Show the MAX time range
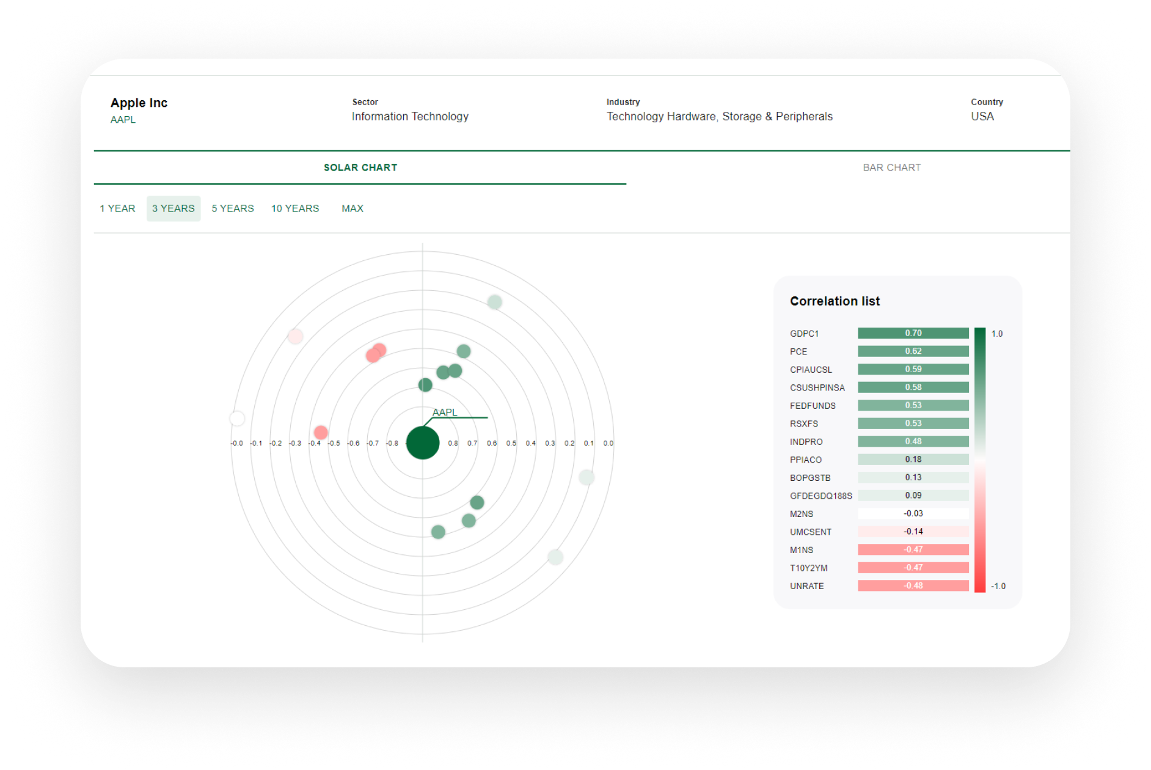1151x770 pixels. (353, 208)
